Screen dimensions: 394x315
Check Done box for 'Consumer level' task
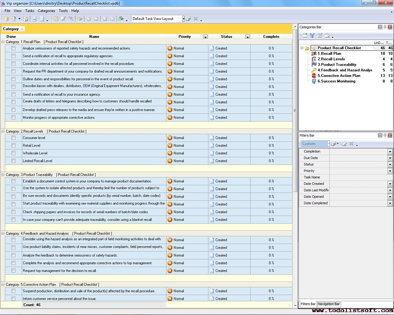click(13, 138)
